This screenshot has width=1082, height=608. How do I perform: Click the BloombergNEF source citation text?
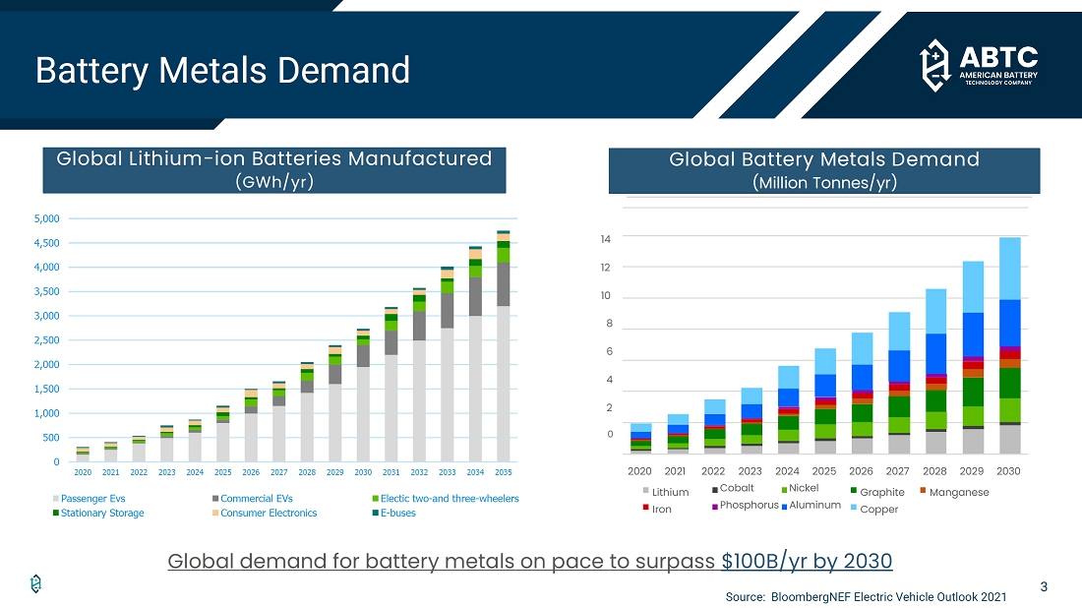click(866, 597)
